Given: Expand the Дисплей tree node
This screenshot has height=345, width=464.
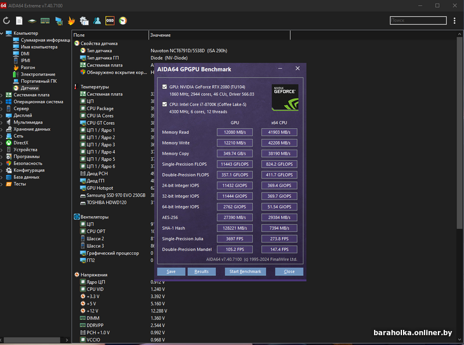Looking at the screenshot, I should (x=2, y=115).
